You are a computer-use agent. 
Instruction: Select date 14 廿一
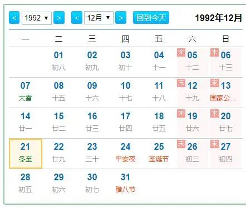pyautogui.click(x=26, y=123)
